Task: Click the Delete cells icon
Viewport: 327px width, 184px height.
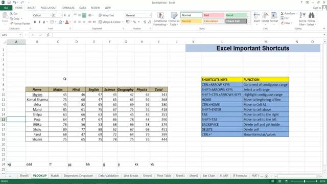Action: [x=265, y=15]
